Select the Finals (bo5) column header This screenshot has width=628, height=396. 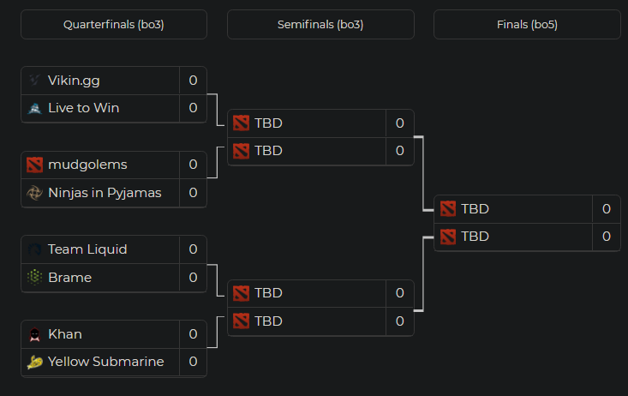coord(527,25)
